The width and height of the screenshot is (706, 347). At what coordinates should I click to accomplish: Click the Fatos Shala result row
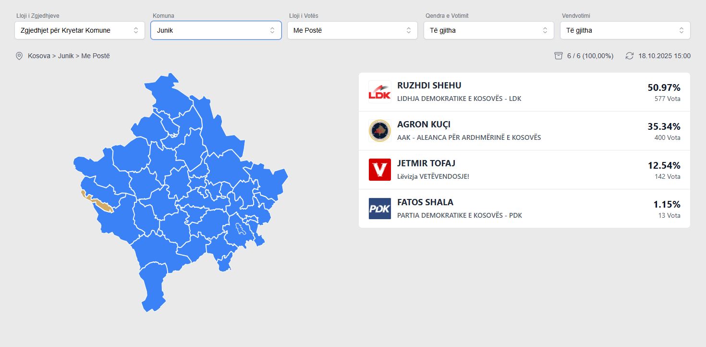[x=524, y=209]
